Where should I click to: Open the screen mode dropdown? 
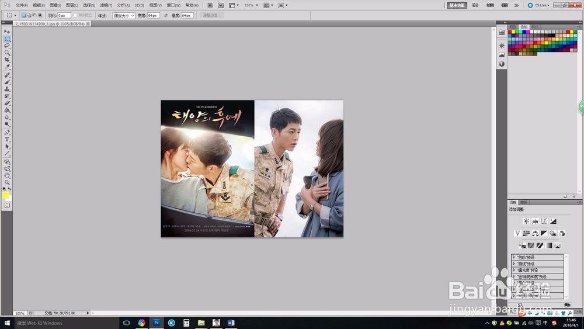[283, 5]
